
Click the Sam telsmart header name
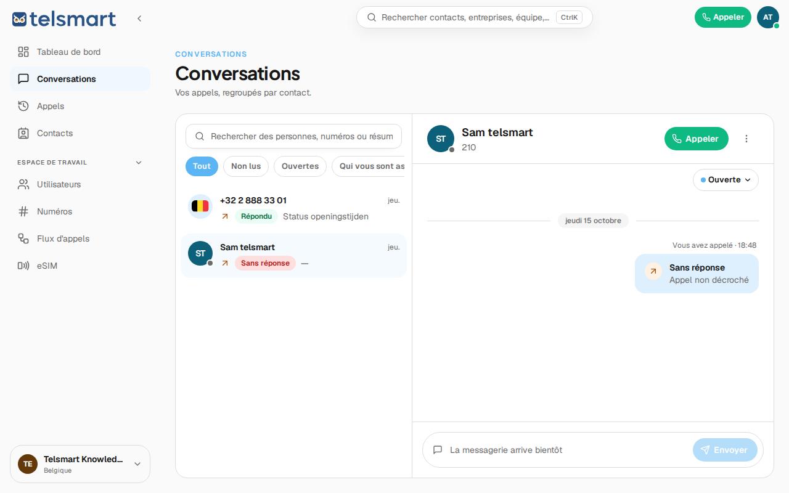pos(497,132)
